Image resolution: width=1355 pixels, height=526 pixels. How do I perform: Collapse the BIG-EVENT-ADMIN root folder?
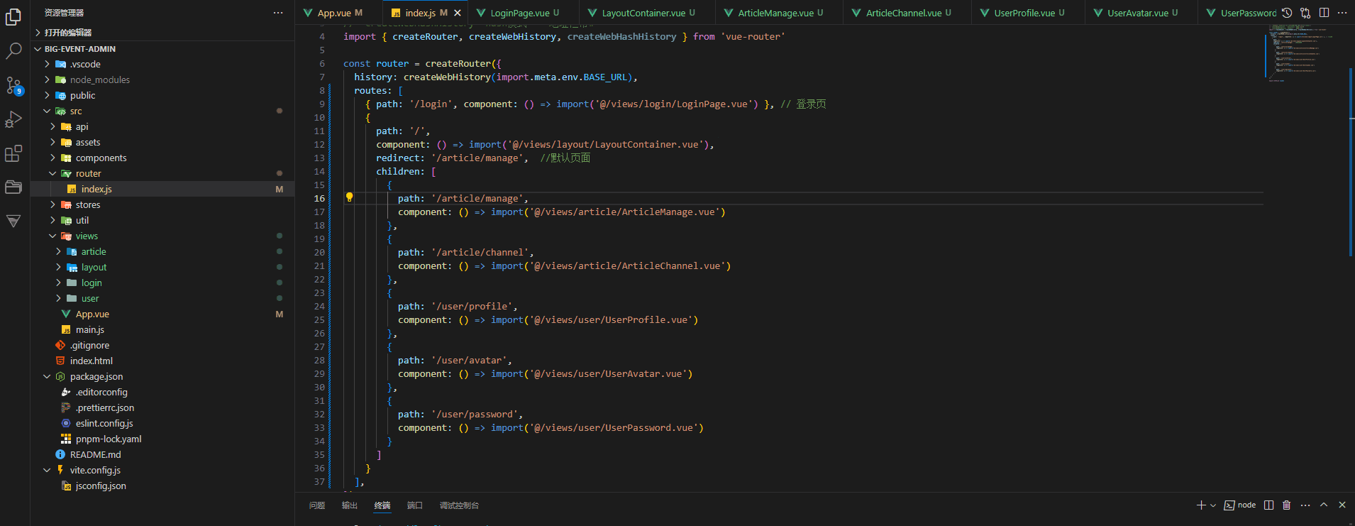162,49
